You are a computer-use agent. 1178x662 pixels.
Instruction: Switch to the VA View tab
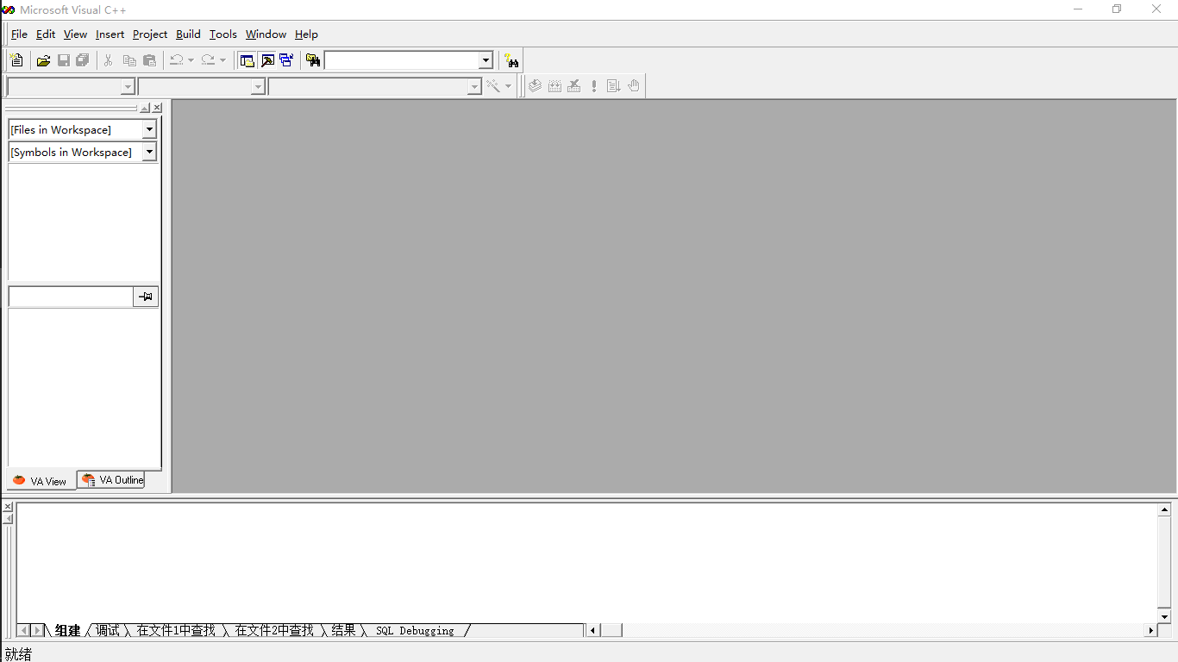(x=41, y=481)
